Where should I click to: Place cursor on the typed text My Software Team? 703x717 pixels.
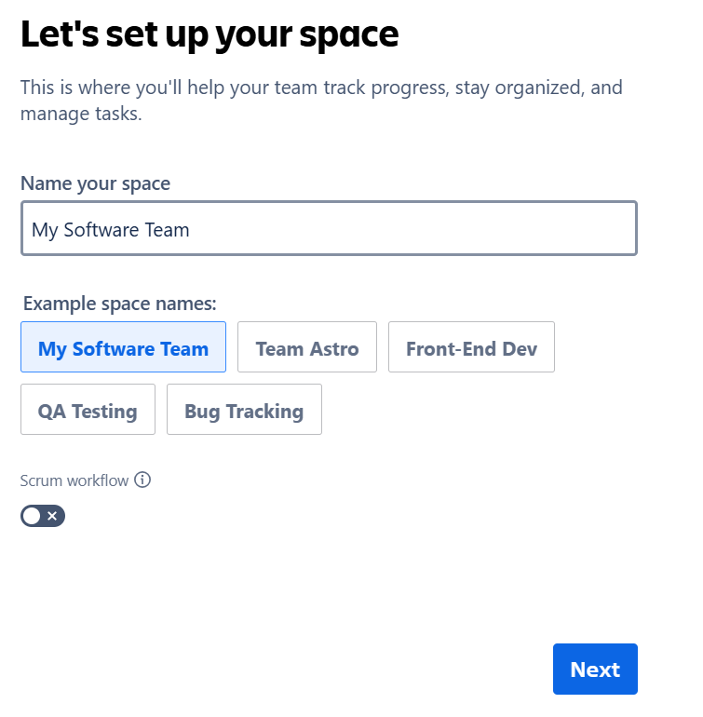[110, 229]
